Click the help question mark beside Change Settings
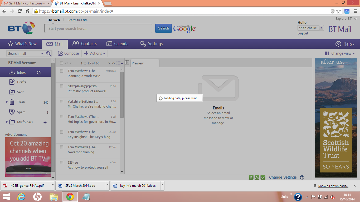 click(x=302, y=177)
